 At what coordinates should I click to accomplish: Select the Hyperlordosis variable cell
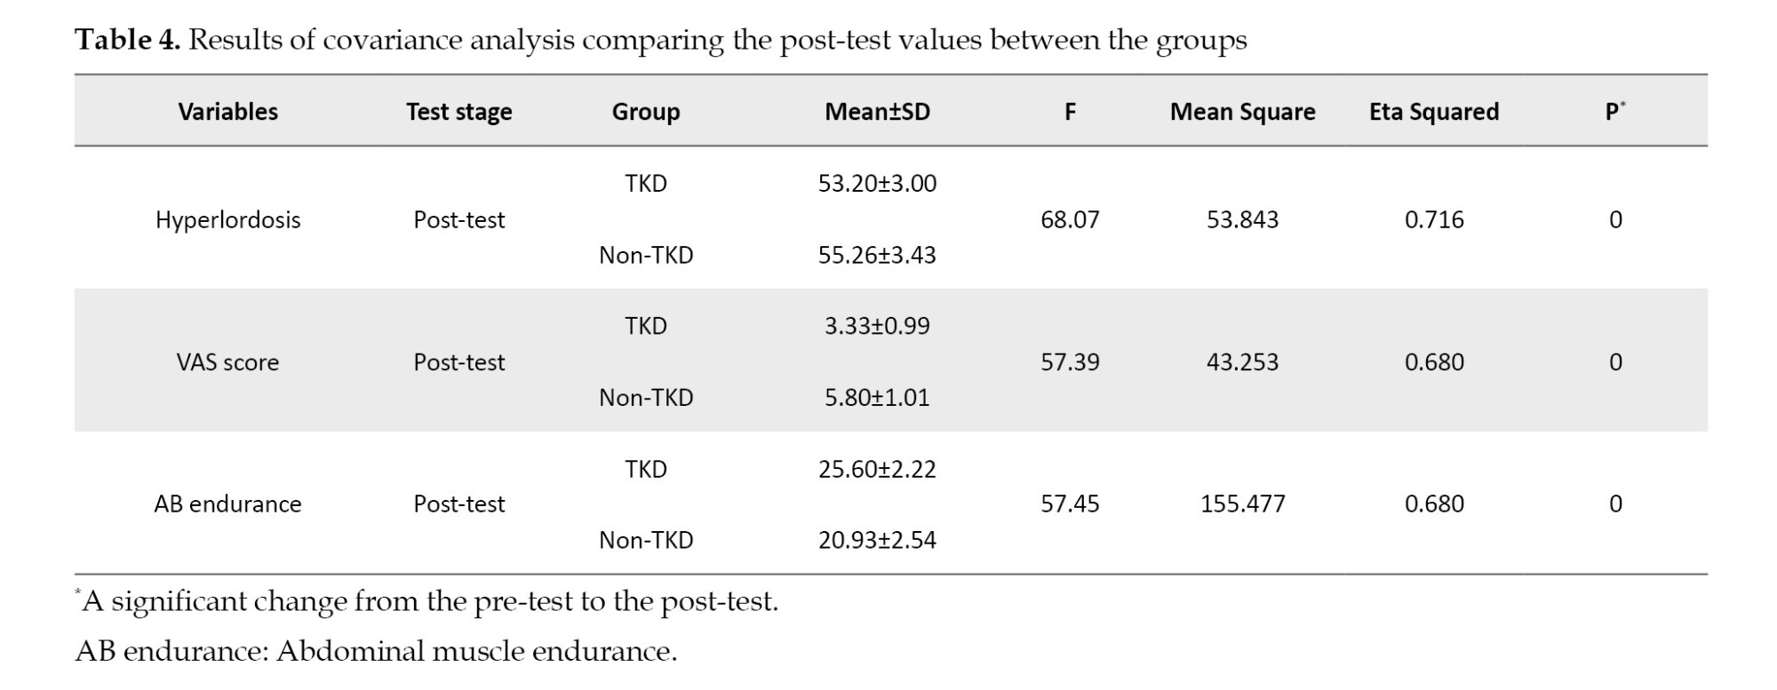coord(227,219)
